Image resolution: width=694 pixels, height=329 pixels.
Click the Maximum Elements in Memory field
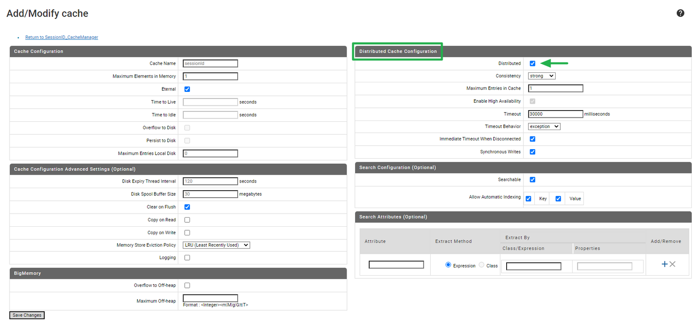[210, 76]
